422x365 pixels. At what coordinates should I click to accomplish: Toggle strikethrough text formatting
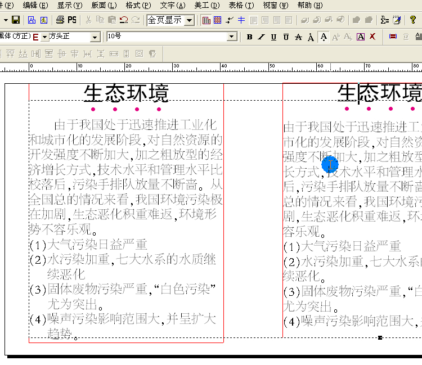click(298, 37)
